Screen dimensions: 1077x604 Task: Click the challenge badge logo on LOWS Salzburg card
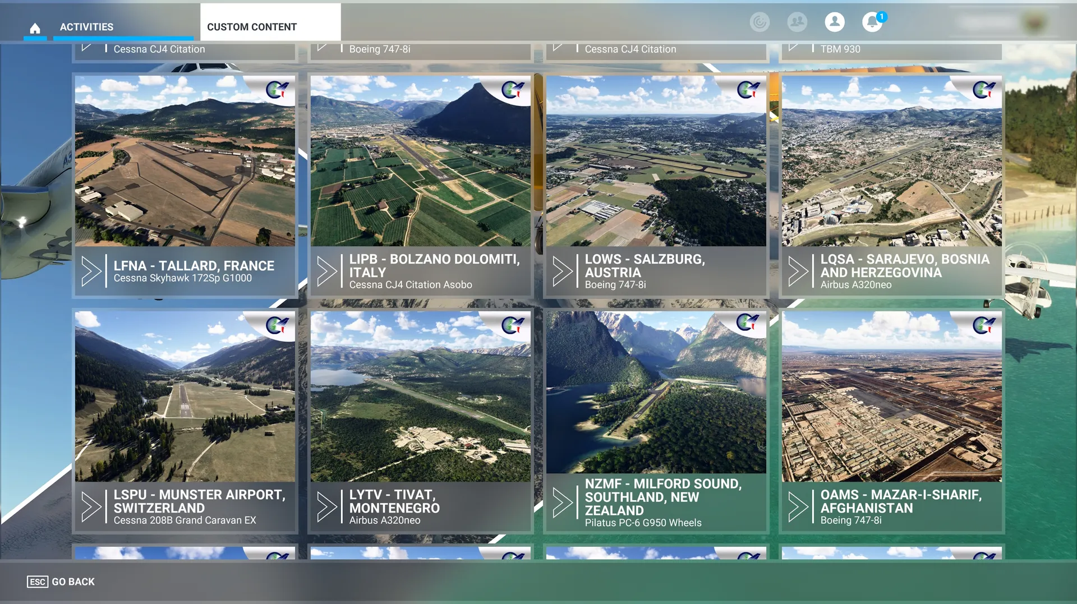pos(748,89)
